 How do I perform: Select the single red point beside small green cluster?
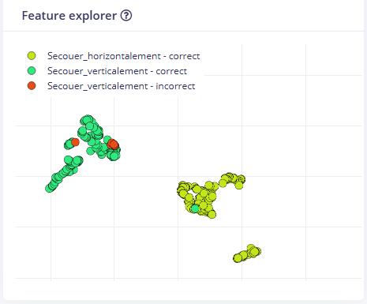[x=75, y=142]
